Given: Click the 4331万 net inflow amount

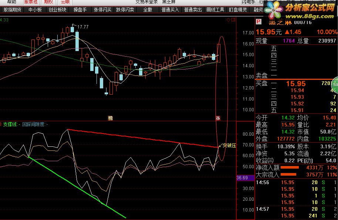Looking at the screenshot, I should click(x=315, y=167).
